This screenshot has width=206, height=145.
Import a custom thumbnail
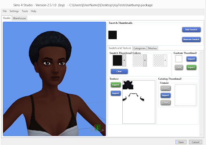191,59
